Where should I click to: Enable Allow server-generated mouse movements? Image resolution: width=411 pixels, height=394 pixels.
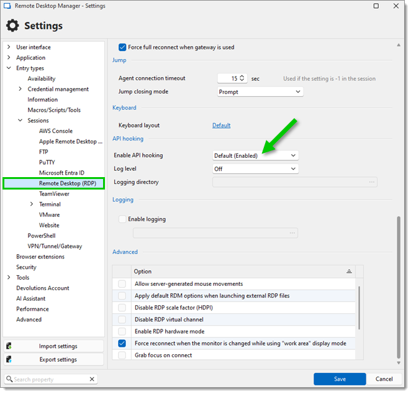[122, 285]
